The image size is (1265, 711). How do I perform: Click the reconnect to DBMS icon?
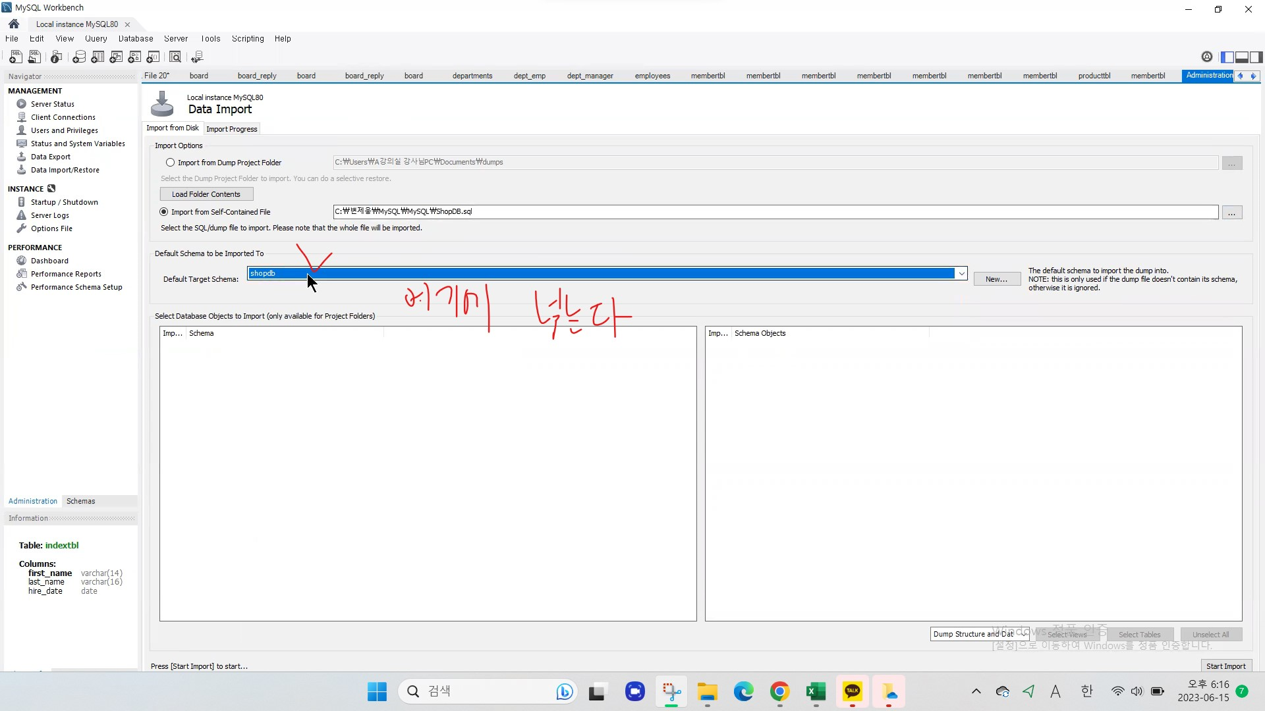197,57
